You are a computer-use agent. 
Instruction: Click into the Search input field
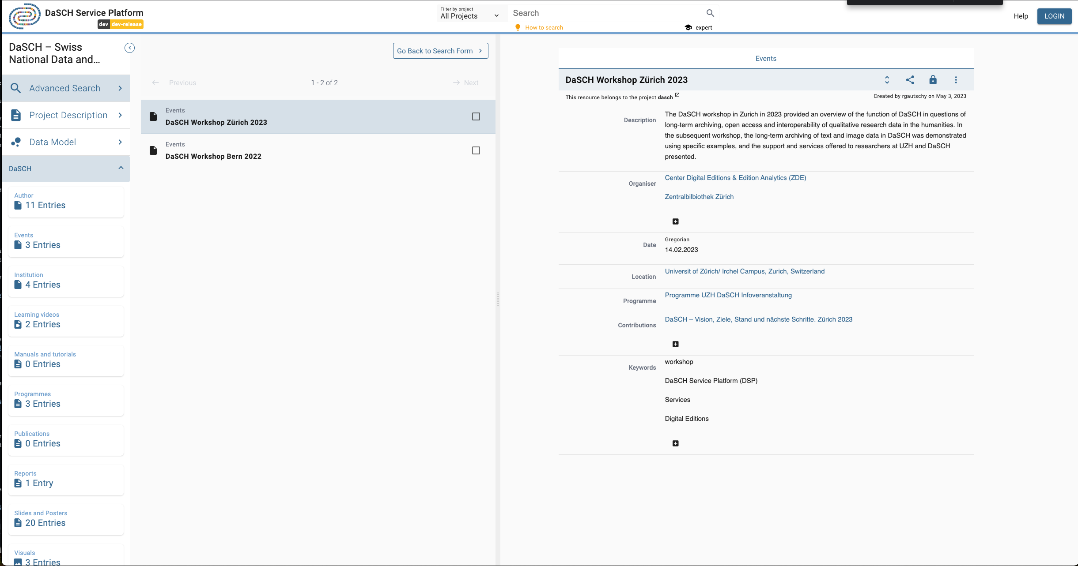[605, 13]
